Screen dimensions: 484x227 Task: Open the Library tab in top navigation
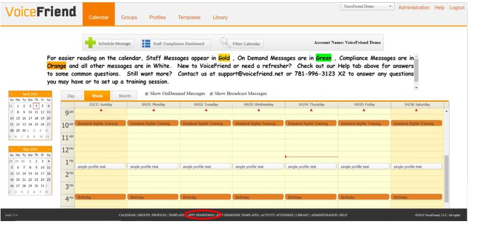[x=220, y=18]
